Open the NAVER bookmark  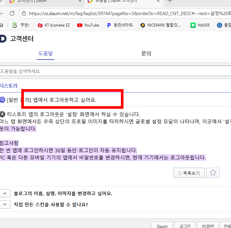pyautogui.click(x=200, y=25)
